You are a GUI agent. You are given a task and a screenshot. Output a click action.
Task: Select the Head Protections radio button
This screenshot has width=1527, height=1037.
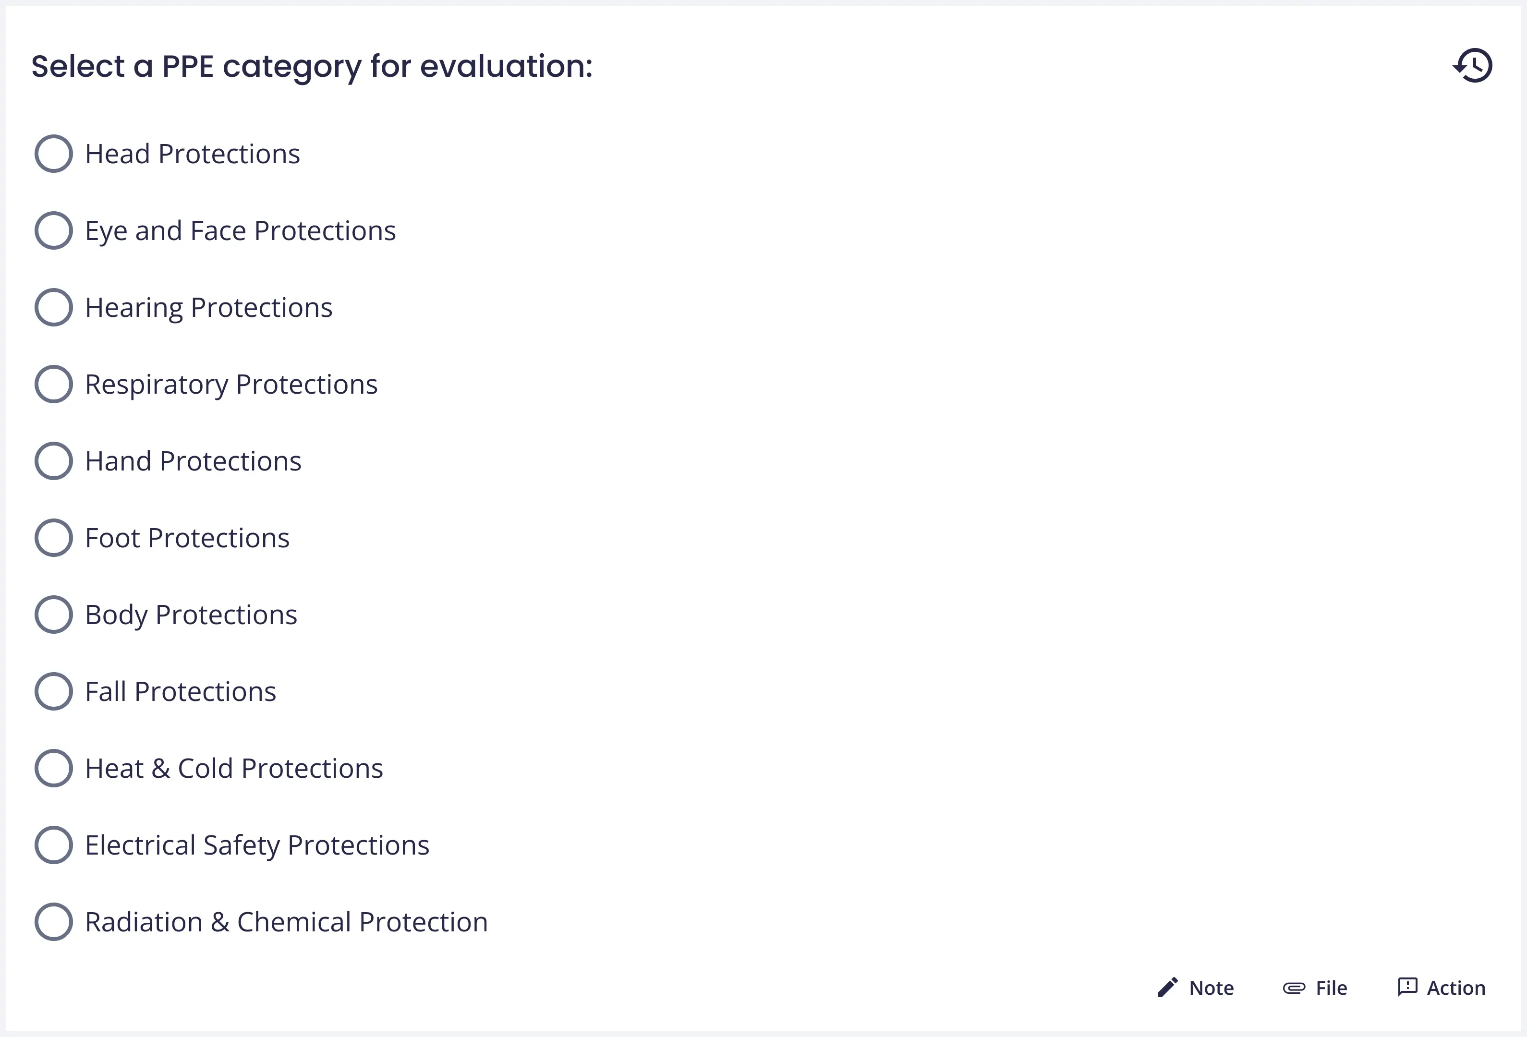click(53, 154)
